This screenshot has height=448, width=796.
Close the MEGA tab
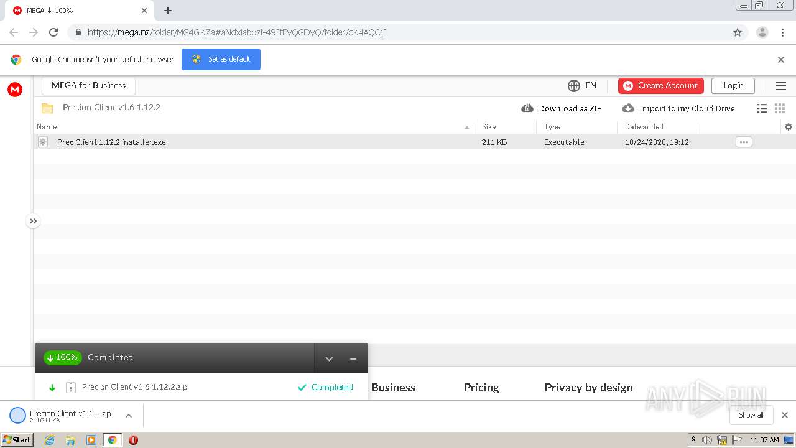(144, 11)
